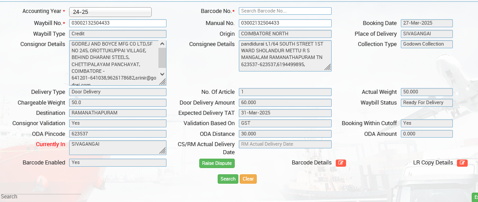Viewport: 478px width, 202px height.
Task: Click the Waybill Status field
Action: pyautogui.click(x=426, y=103)
